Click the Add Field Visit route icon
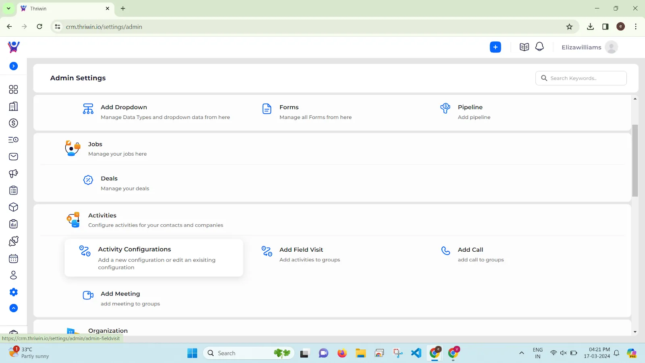Screen dimensions: 645x363 point(267,251)
